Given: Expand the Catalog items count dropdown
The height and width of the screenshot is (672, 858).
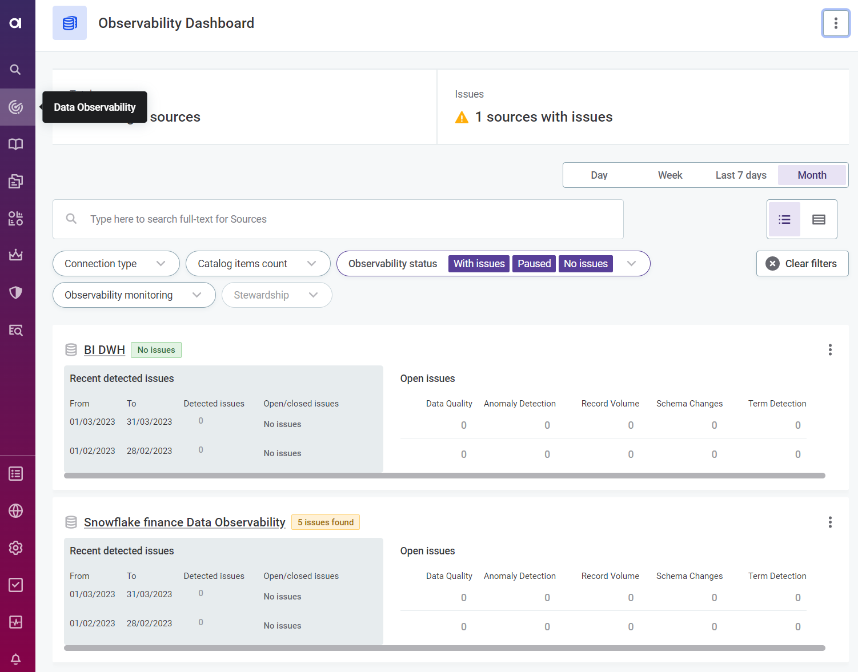Looking at the screenshot, I should 258,264.
